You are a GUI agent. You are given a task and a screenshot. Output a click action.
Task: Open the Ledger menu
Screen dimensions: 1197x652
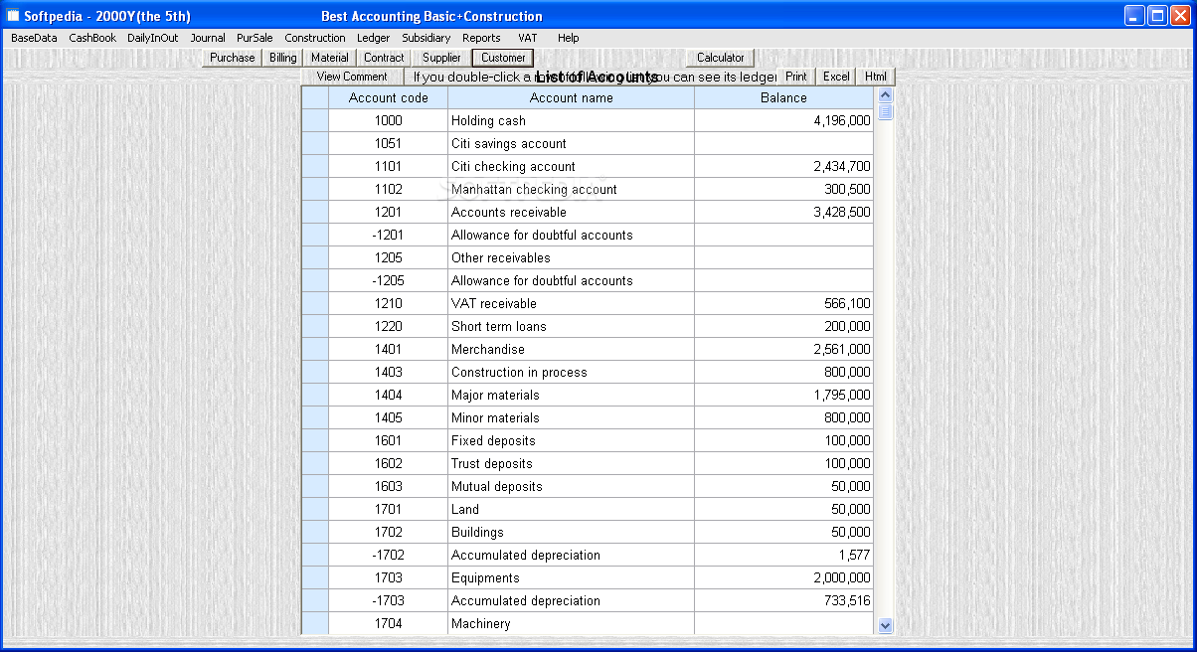click(x=374, y=38)
